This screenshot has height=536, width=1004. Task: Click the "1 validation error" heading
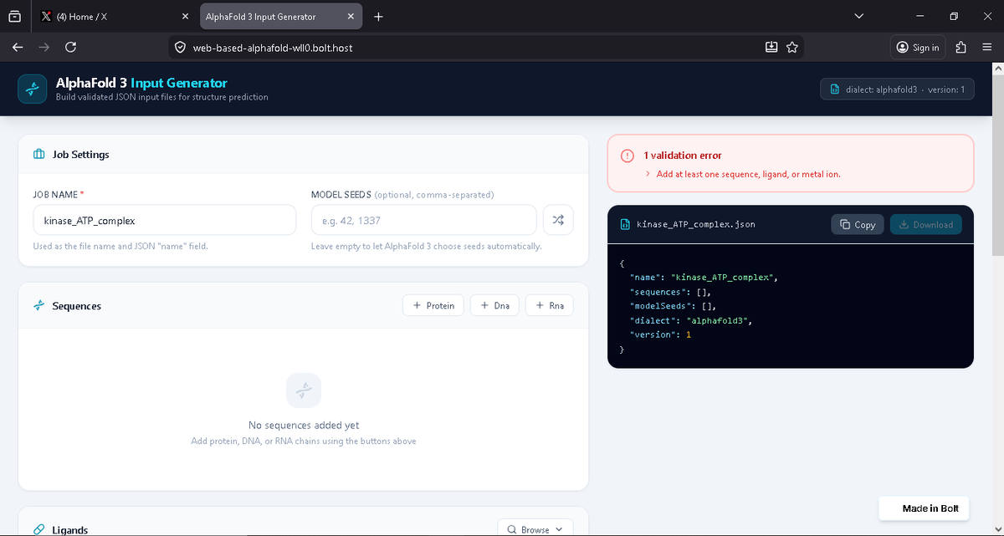pyautogui.click(x=683, y=156)
